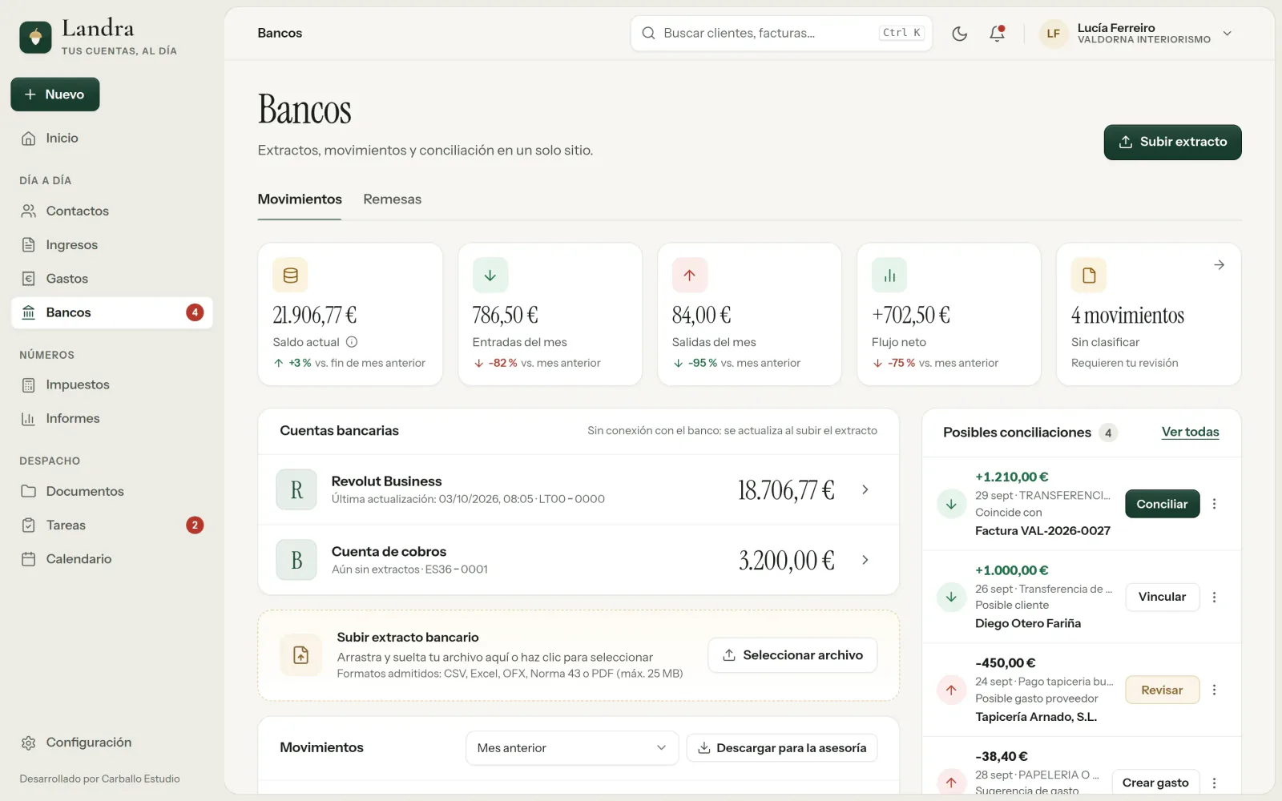This screenshot has height=801, width=1282.
Task: Expand the Revolut Business account chevron
Action: coord(865,489)
